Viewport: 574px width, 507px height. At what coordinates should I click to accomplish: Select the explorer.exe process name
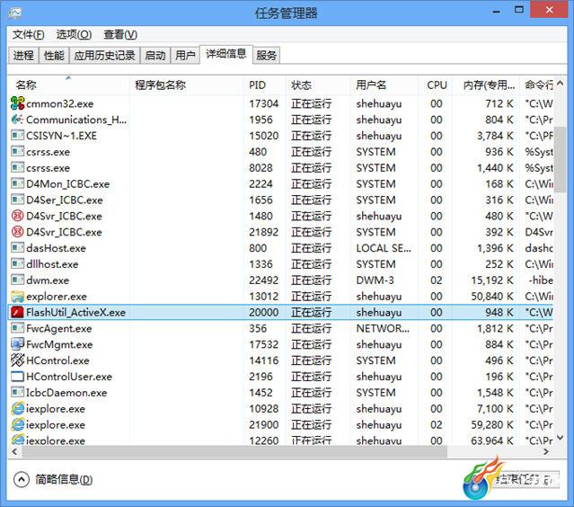[57, 296]
